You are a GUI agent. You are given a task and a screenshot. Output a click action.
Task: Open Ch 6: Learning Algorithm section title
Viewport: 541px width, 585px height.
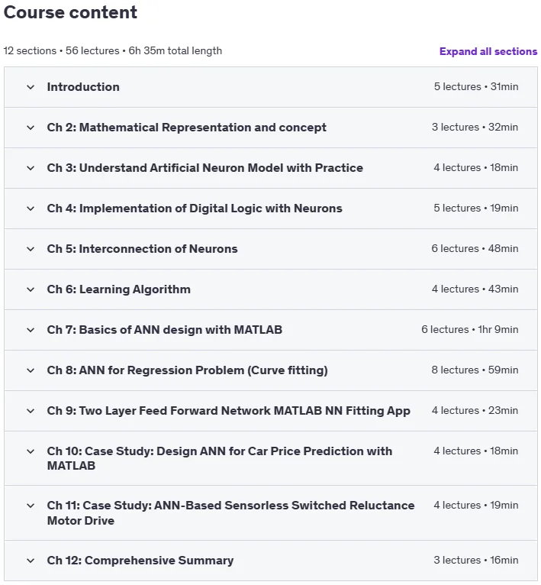(118, 289)
